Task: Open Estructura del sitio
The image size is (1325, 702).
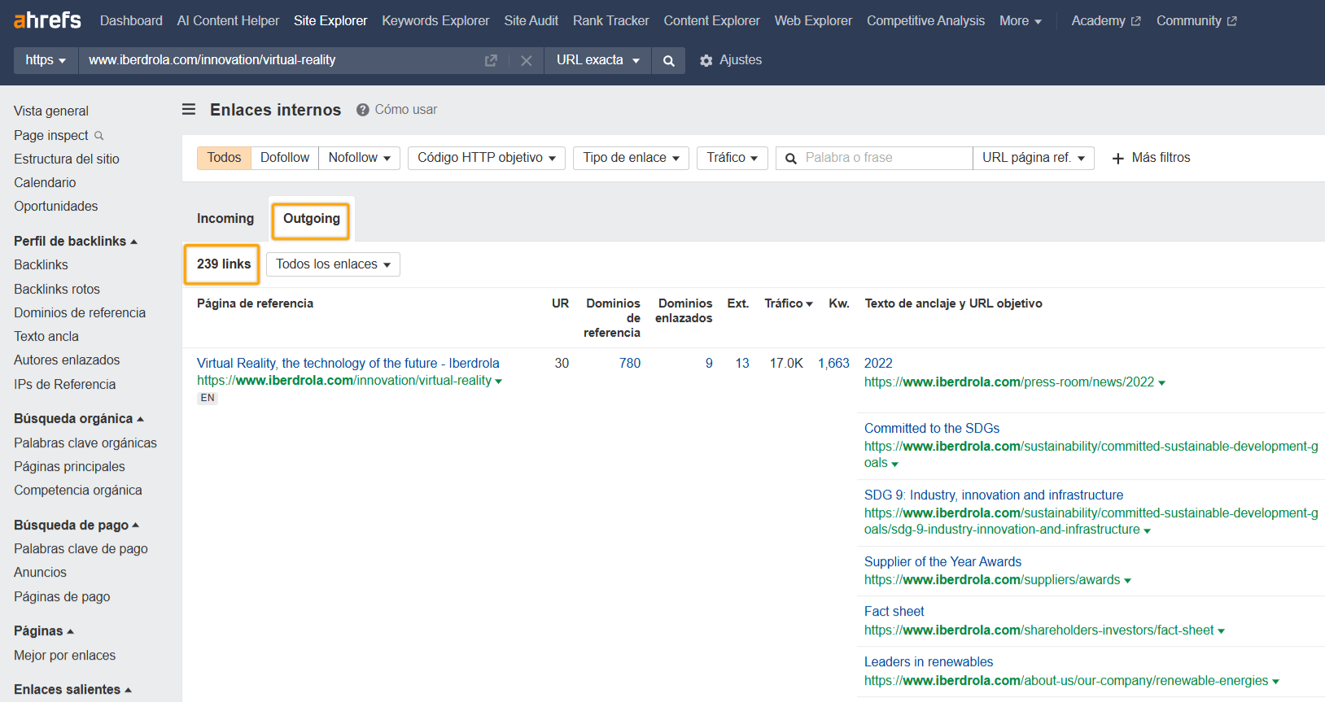Action: 67,159
